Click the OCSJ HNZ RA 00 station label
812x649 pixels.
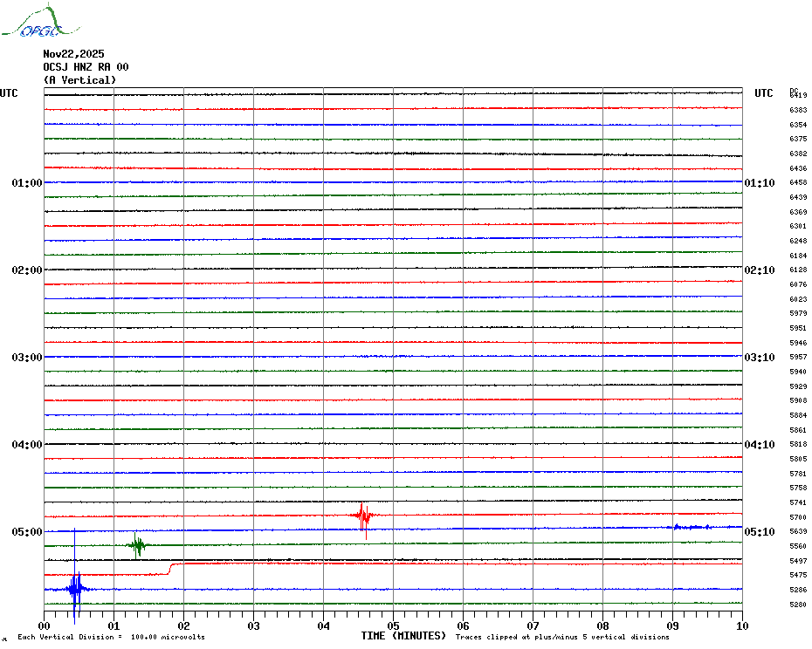[x=86, y=67]
